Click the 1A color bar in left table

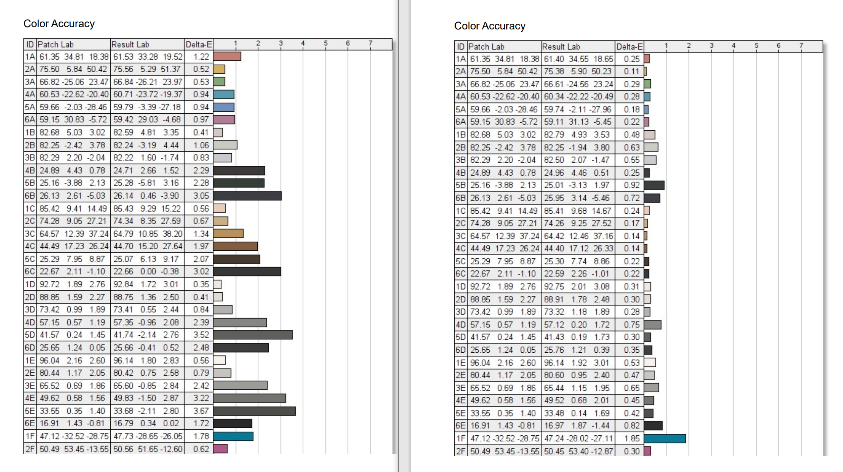tap(227, 57)
